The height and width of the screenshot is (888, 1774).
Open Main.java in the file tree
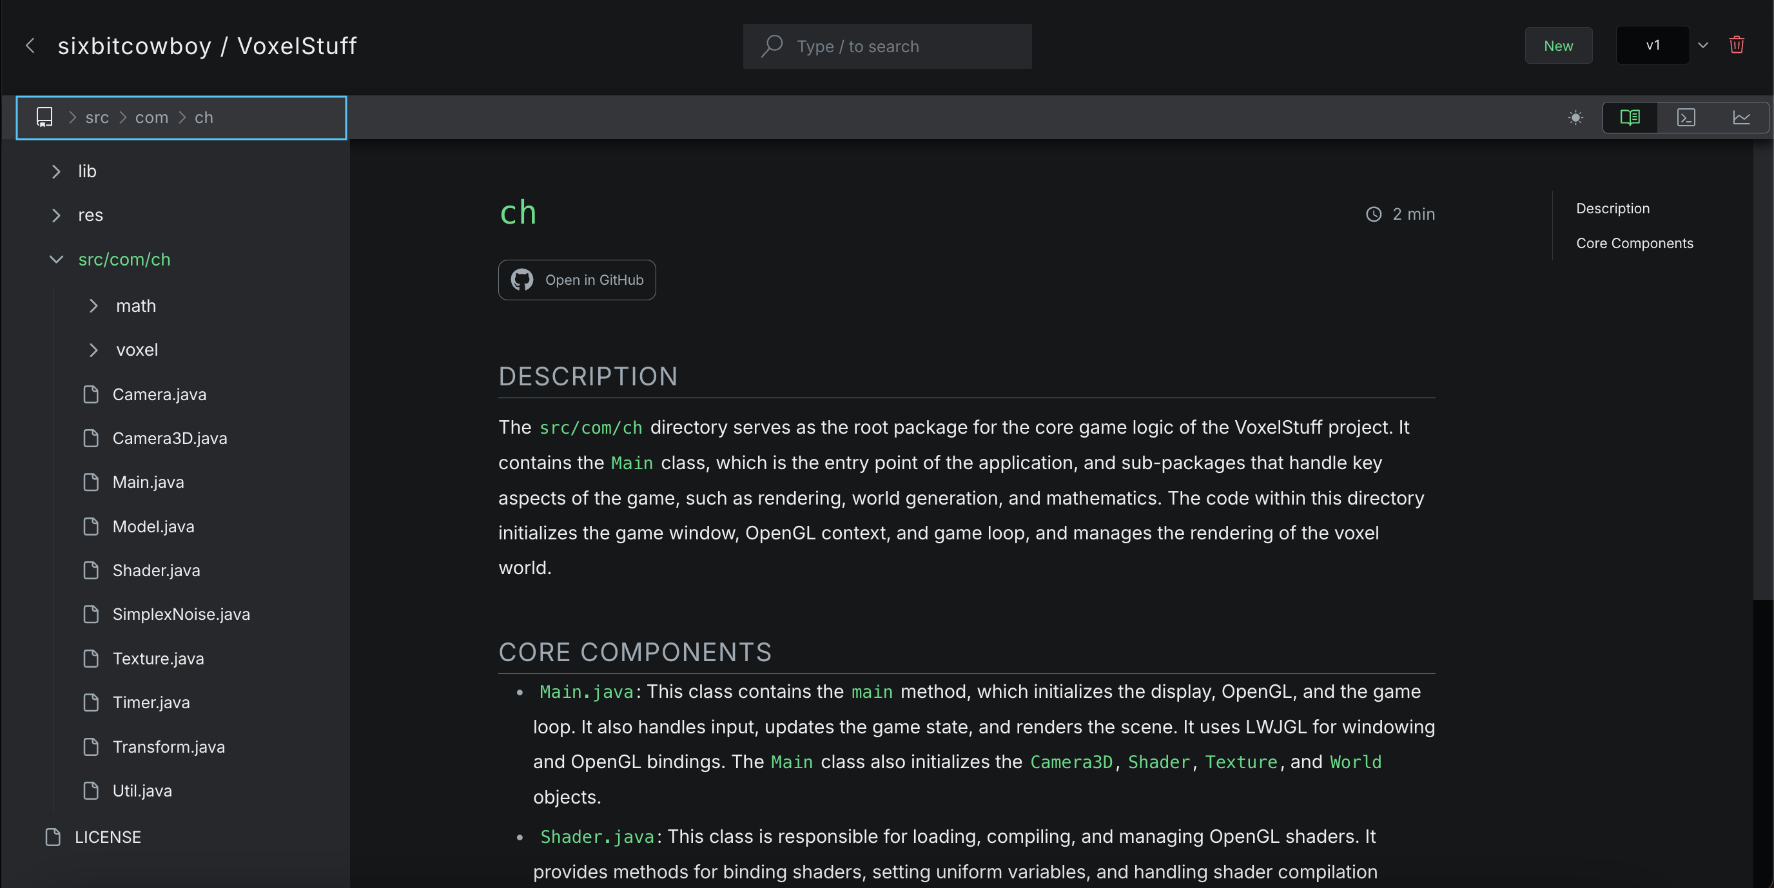click(x=148, y=483)
